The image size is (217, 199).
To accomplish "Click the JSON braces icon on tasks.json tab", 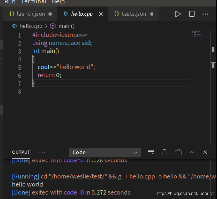I will pyautogui.click(x=117, y=14).
